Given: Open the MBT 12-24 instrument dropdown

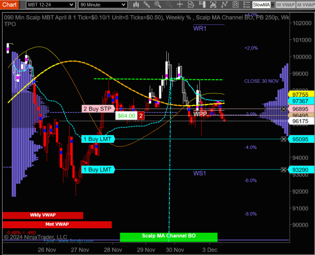Looking at the screenshot, I should (50, 5).
